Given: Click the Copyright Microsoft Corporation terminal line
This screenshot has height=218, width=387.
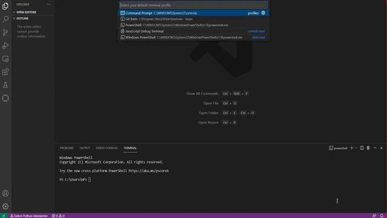Looking at the screenshot, I should [x=111, y=162].
